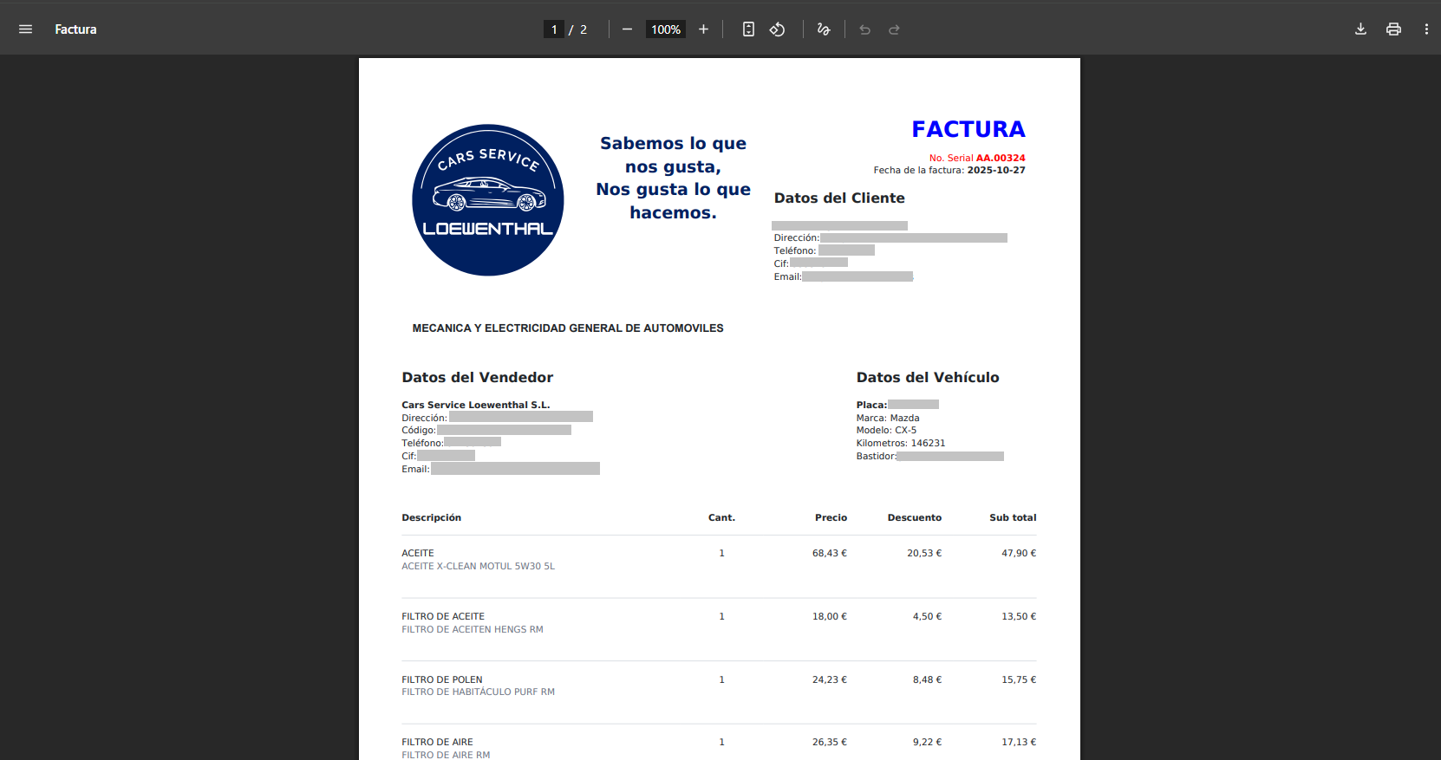Click the Factura document title in the toolbar
This screenshot has width=1441, height=760.
[x=75, y=29]
